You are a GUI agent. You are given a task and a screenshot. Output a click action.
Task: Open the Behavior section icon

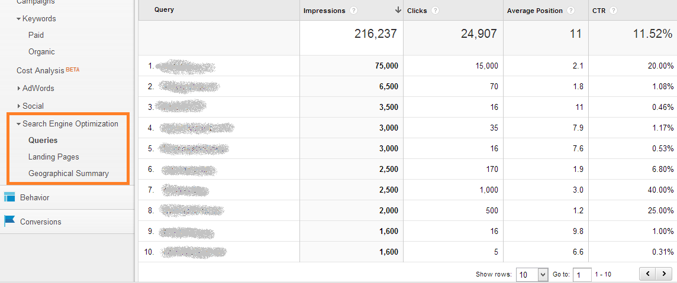pos(9,197)
